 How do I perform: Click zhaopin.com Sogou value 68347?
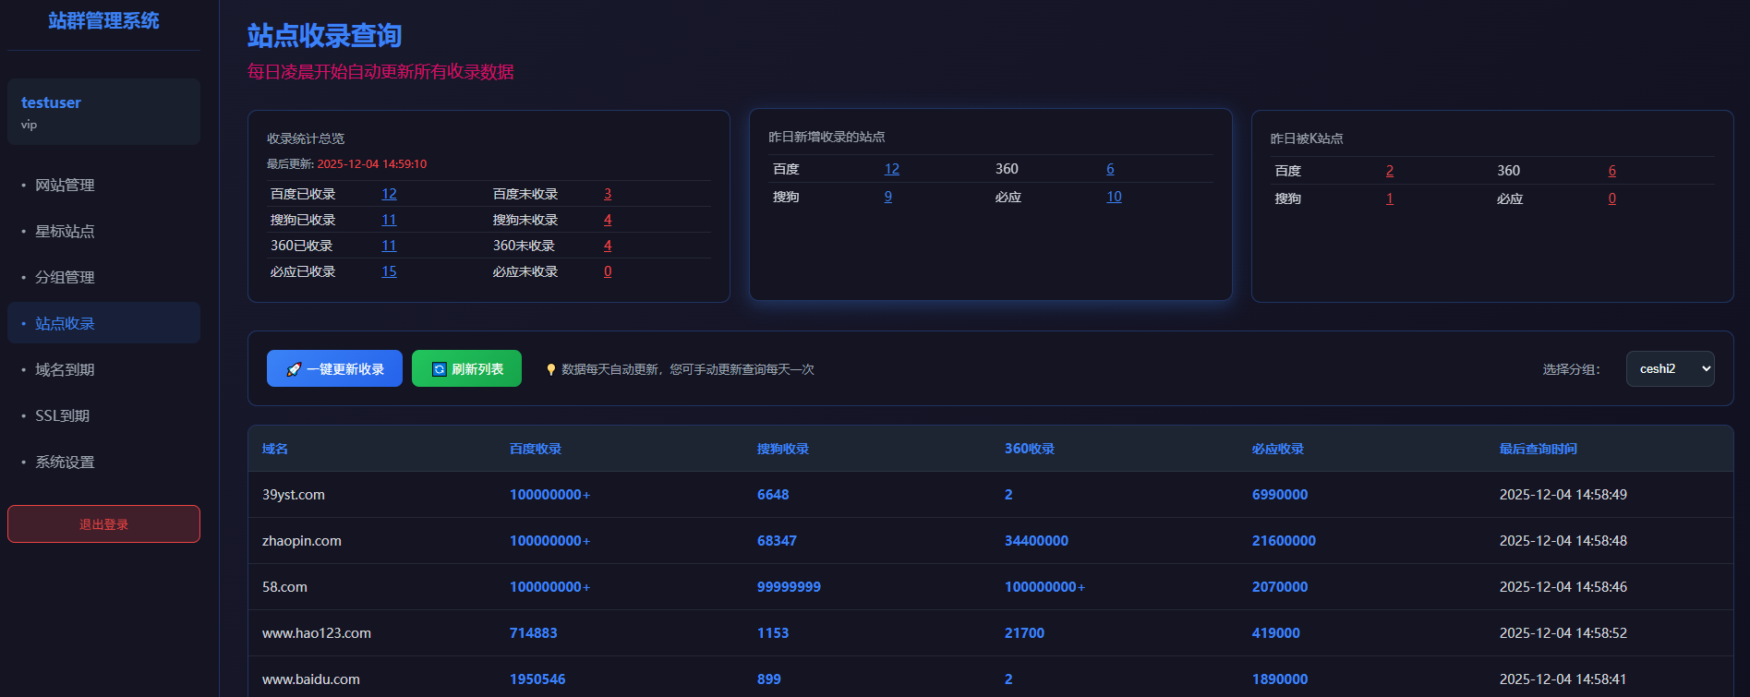777,541
